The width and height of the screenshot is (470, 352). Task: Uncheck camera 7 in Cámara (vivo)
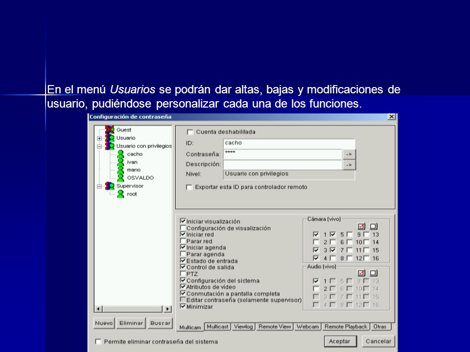333,250
